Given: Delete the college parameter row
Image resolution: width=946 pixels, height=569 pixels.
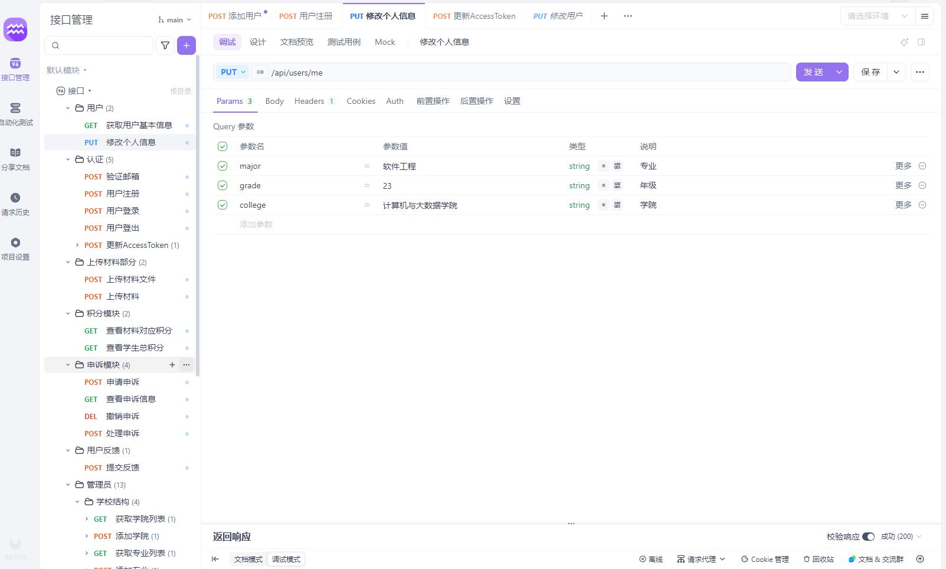Looking at the screenshot, I should [x=922, y=205].
